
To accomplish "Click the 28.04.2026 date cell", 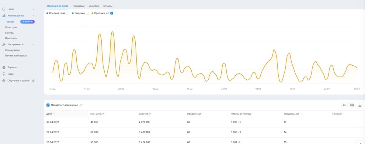I will point(53,142).
